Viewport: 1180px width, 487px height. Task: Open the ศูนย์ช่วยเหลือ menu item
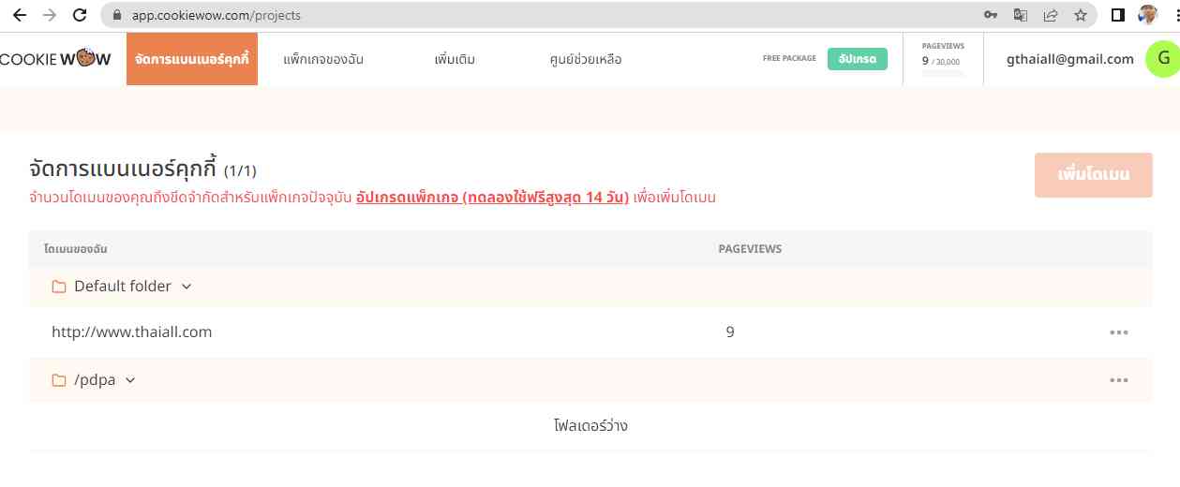585,59
